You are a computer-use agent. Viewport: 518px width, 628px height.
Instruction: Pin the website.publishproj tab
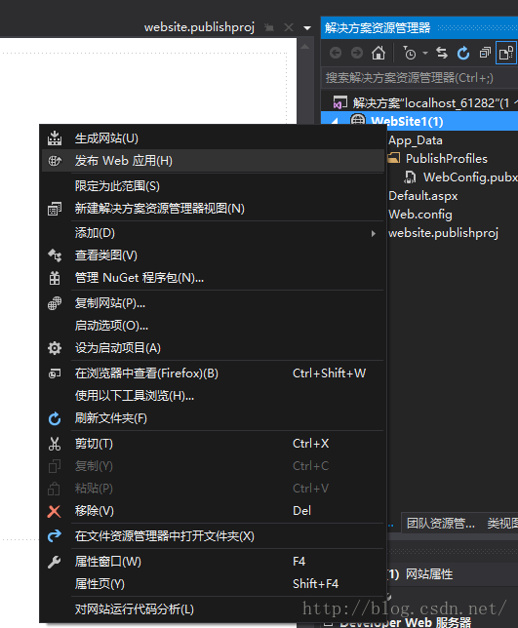(269, 27)
